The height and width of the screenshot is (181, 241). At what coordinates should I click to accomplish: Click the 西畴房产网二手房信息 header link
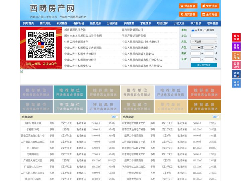[44, 17]
